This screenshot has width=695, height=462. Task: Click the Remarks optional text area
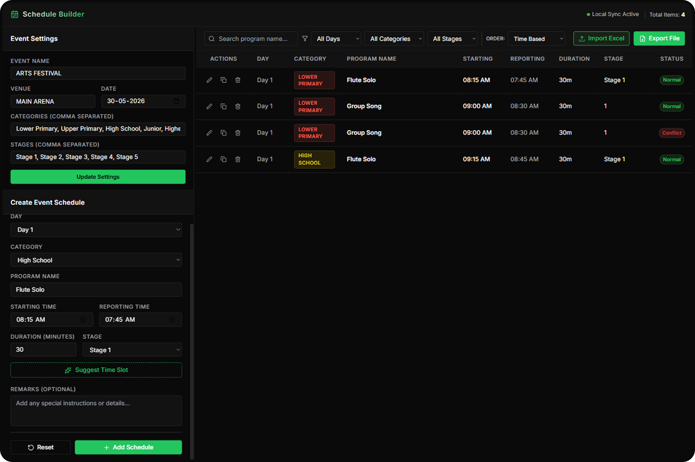tap(96, 410)
